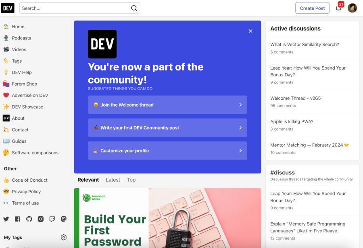Open My Tags settings hexagon icon

64,237
